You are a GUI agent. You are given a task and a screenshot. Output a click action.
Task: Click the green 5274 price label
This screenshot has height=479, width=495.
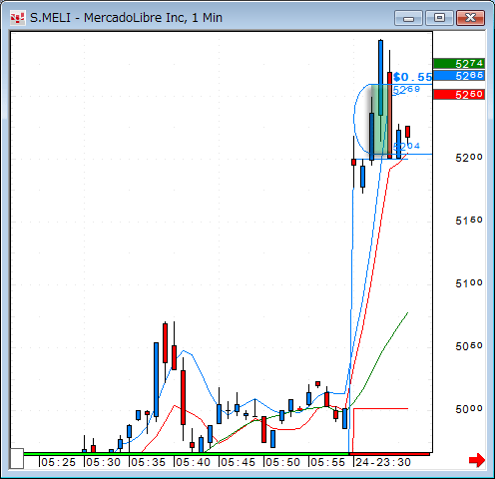(459, 63)
